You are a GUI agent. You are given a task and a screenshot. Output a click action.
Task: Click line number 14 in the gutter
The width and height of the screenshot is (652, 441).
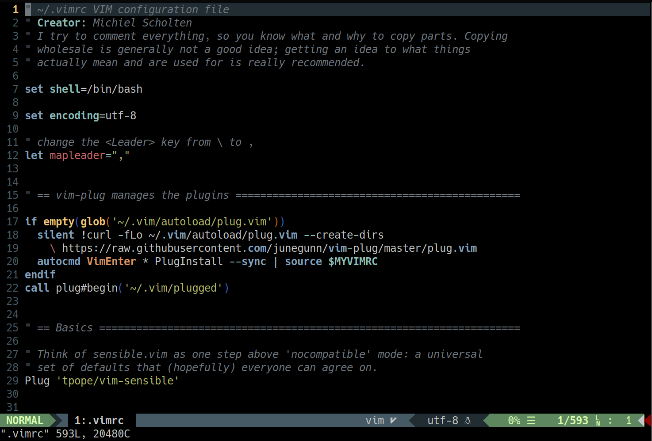(12, 182)
